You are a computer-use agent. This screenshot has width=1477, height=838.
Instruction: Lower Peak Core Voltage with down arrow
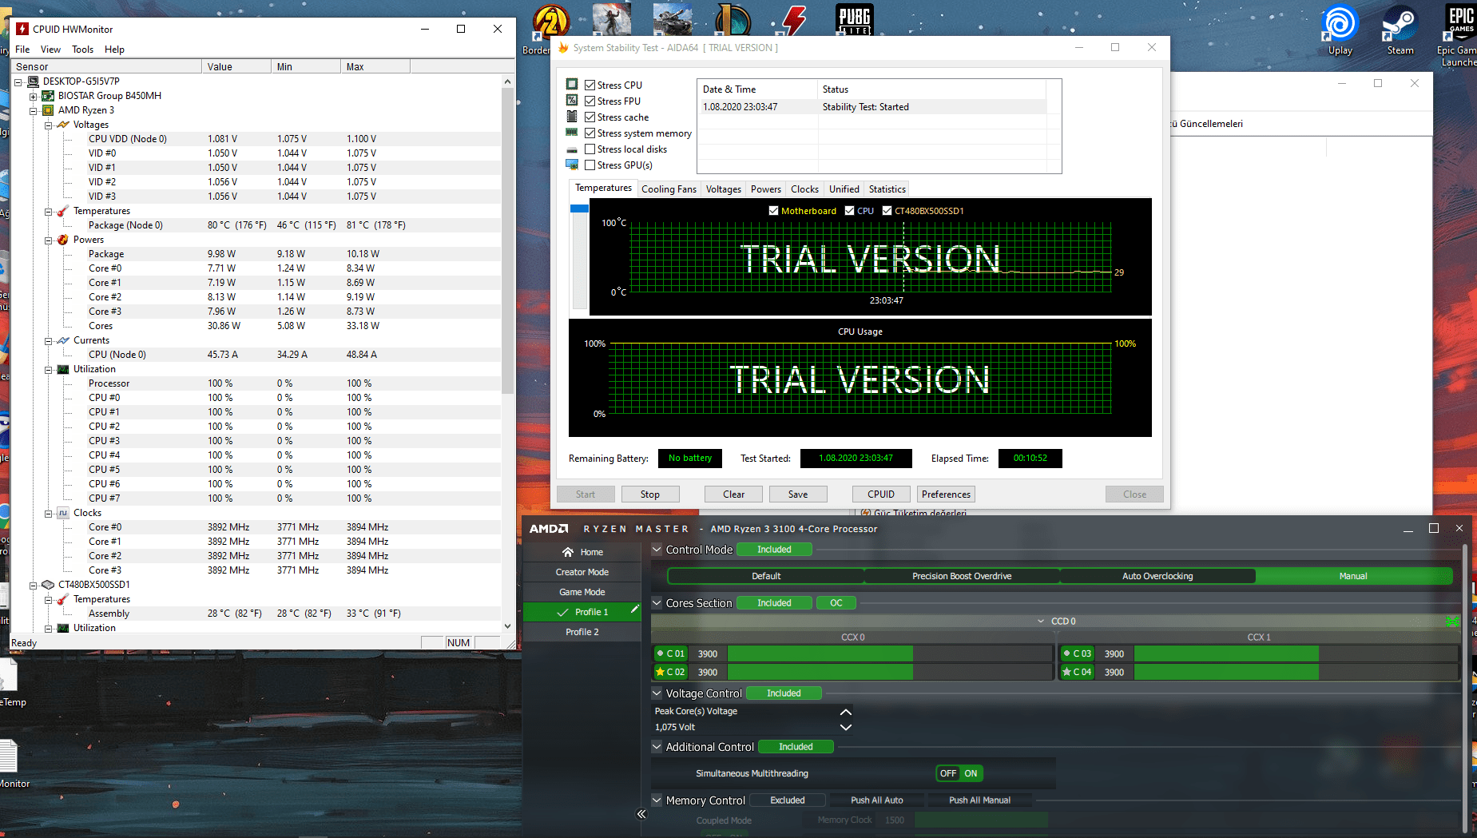pyautogui.click(x=845, y=727)
